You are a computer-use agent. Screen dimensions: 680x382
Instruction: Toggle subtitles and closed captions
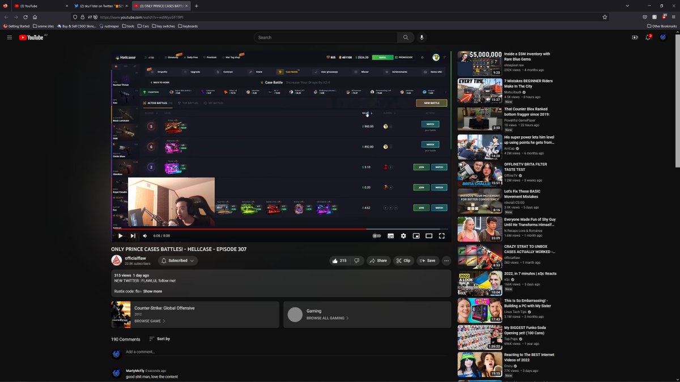point(390,236)
